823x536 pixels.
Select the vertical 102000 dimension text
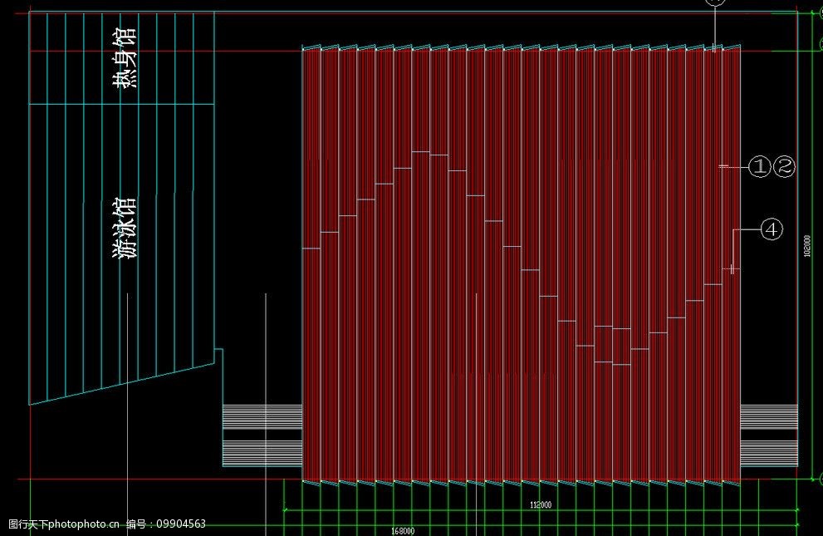pyautogui.click(x=806, y=245)
